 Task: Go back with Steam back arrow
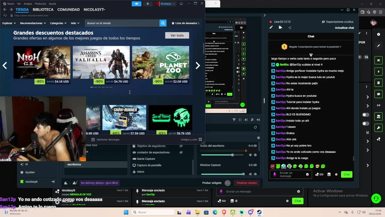coord(5,10)
